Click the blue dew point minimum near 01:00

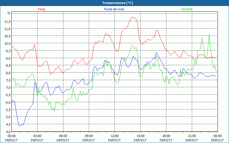(x=20, y=126)
